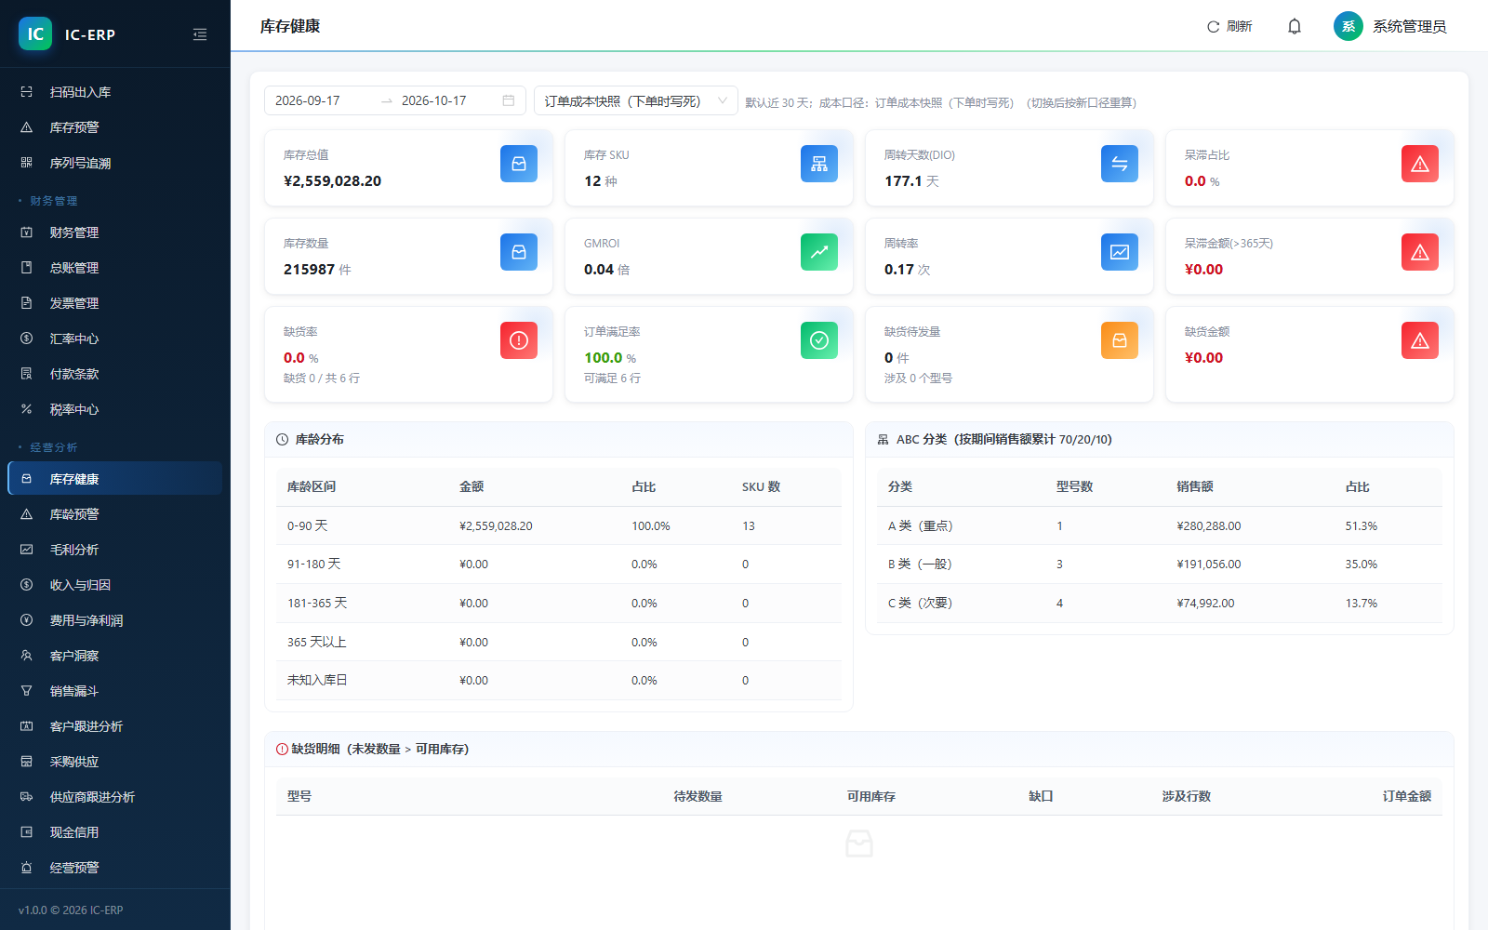The image size is (1488, 930).
Task: Click the 系统管理员 user avatar
Action: click(1348, 26)
